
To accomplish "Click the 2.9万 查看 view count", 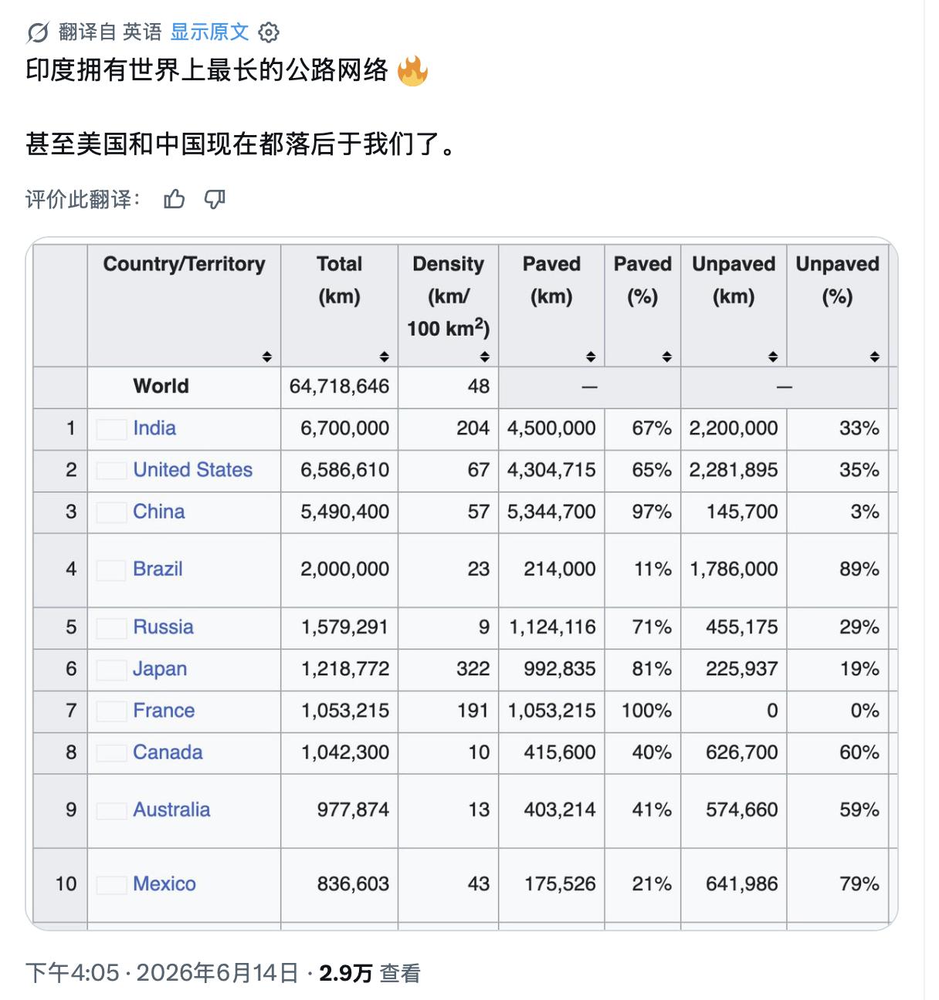I will click(370, 973).
